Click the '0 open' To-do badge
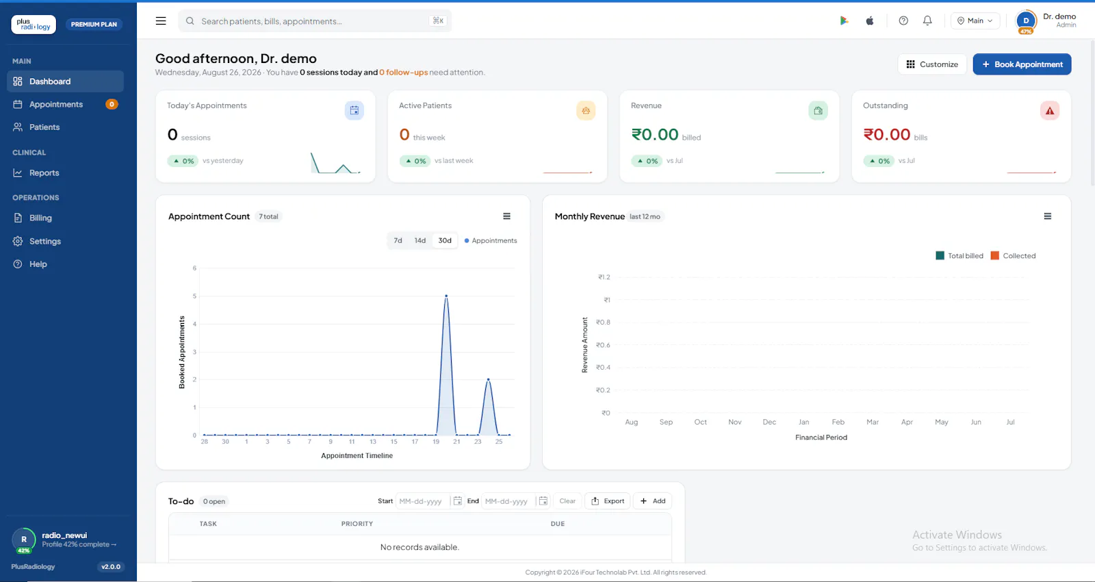Screen dimensions: 1095x582 point(214,502)
